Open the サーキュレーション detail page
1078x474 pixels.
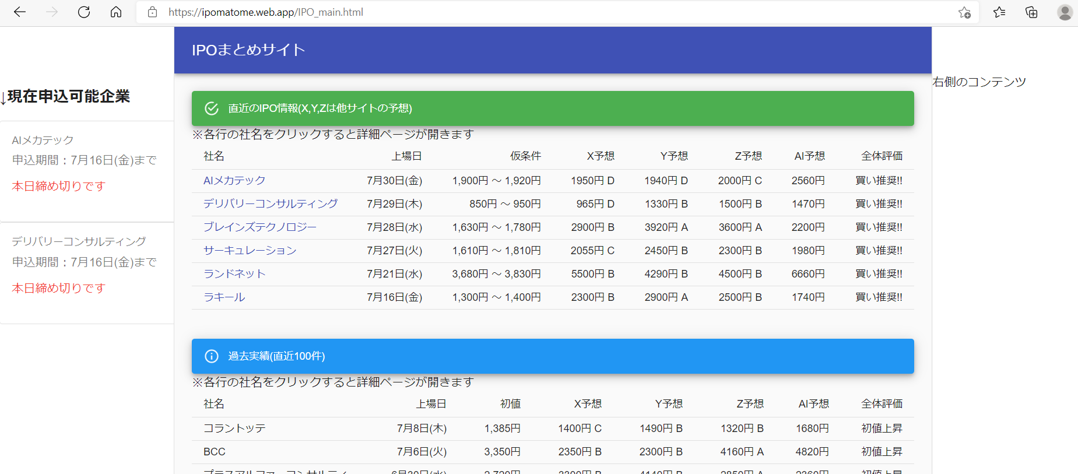[x=250, y=251]
